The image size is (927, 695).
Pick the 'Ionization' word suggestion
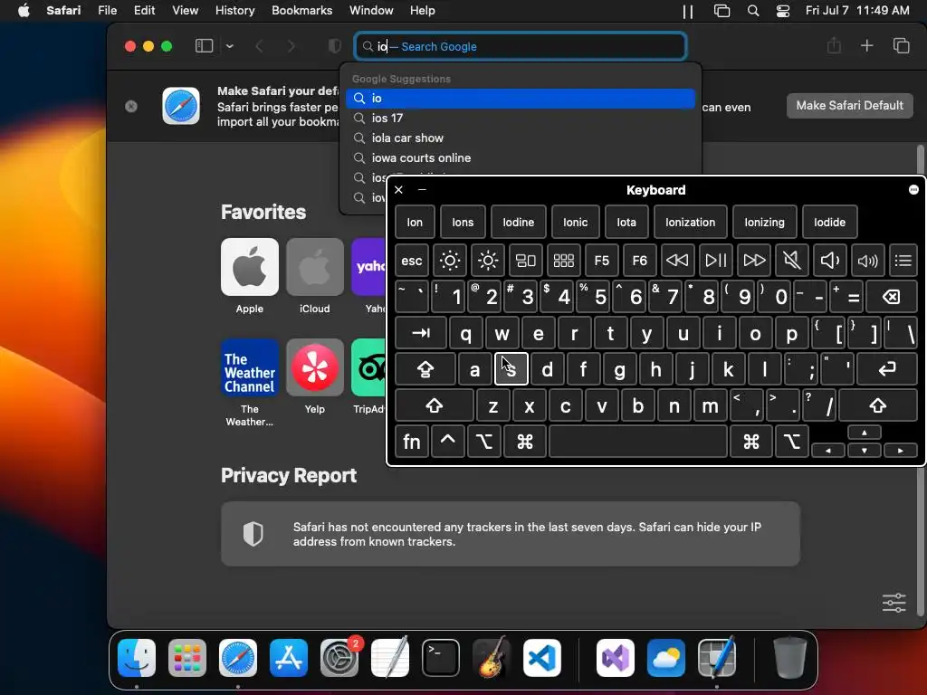(690, 223)
